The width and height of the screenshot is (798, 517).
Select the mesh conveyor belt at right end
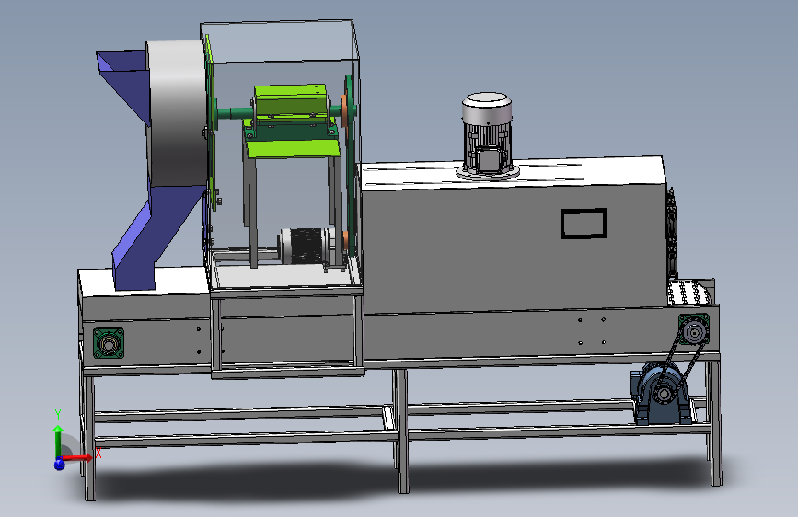click(689, 293)
